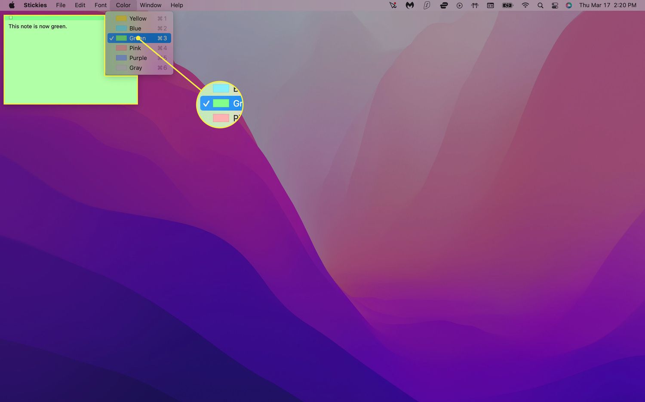Open the File menu
Screen dimensions: 645x402
click(x=61, y=5)
